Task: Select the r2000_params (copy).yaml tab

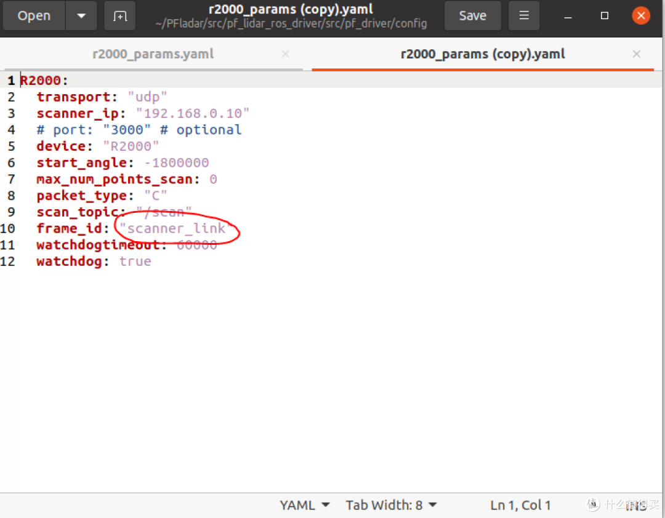Action: [x=483, y=54]
